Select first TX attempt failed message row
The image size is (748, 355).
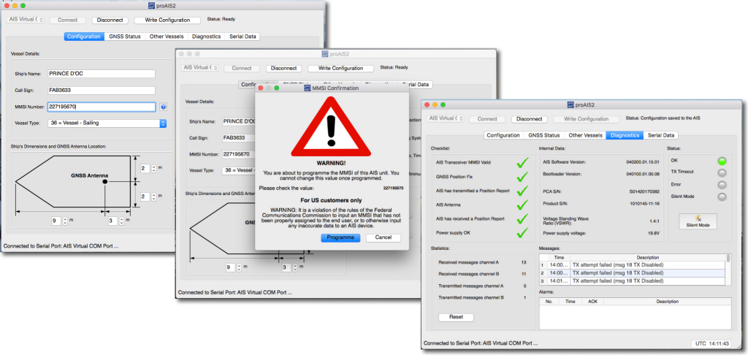tap(632, 265)
